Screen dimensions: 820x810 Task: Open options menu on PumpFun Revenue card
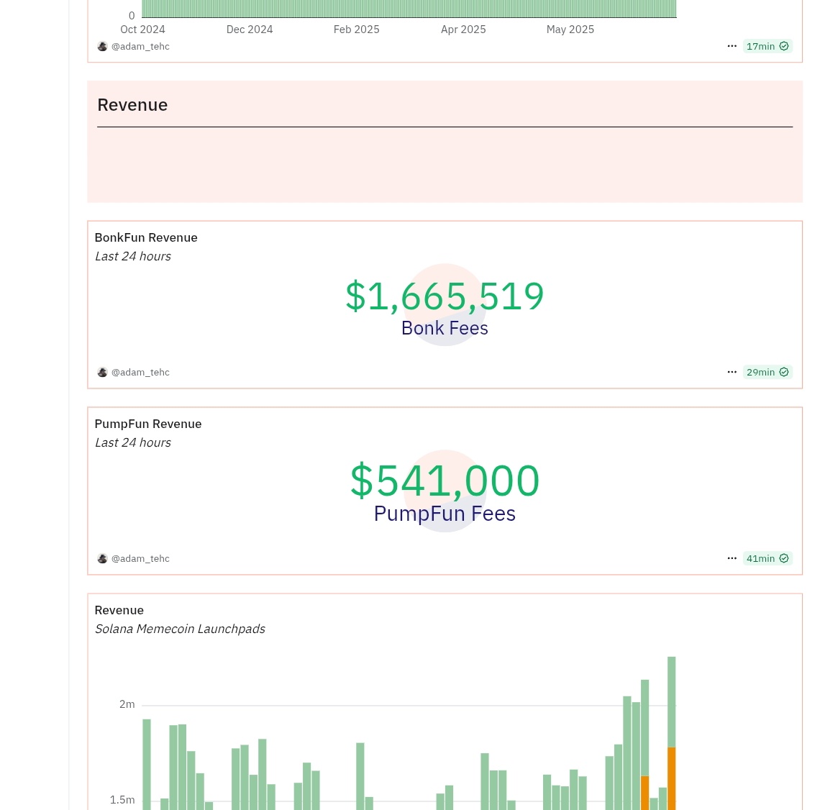pyautogui.click(x=732, y=558)
